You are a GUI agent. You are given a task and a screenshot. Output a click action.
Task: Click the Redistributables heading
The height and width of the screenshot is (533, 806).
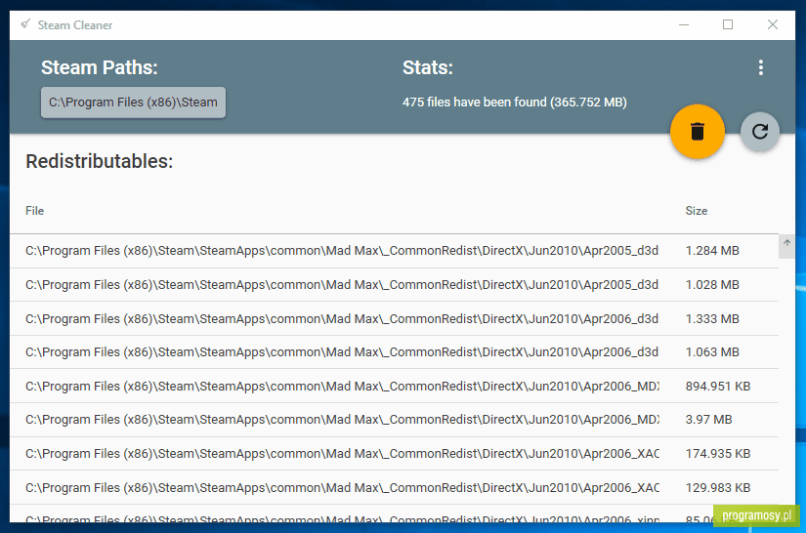(x=100, y=161)
